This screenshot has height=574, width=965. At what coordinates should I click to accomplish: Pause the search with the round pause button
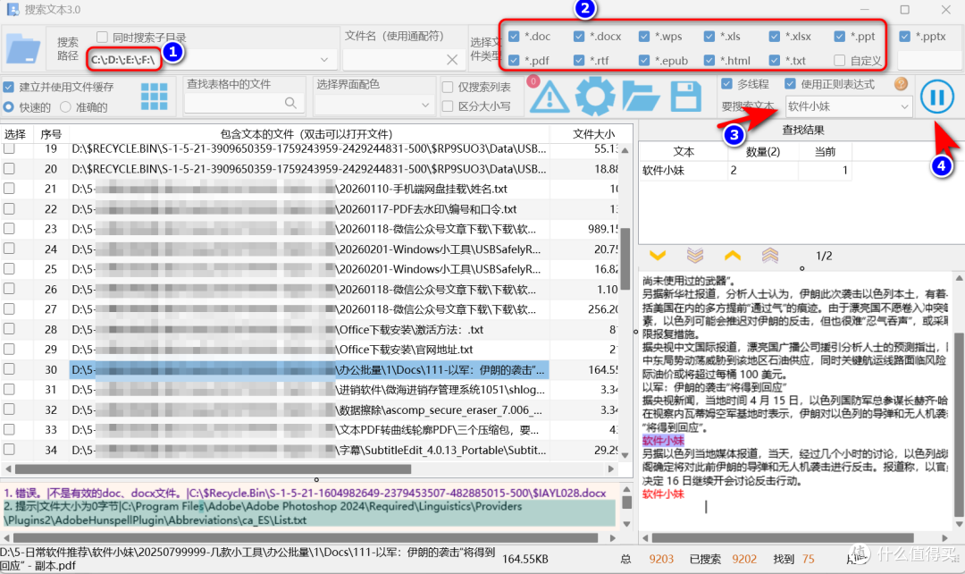(936, 97)
